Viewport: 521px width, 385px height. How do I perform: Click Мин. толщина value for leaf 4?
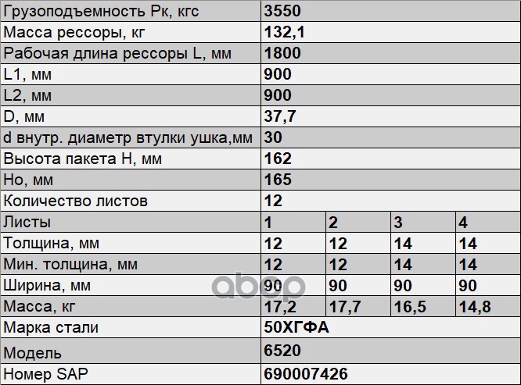tap(468, 265)
